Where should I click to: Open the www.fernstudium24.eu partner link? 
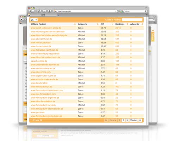42,87
